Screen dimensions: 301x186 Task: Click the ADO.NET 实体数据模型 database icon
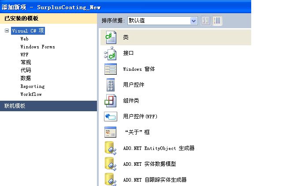click(110, 164)
